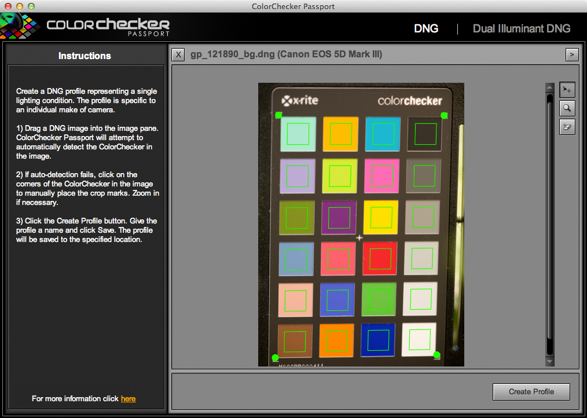The height and width of the screenshot is (418, 587).
Task: Click the brown patch in bottom row
Action: click(x=295, y=341)
